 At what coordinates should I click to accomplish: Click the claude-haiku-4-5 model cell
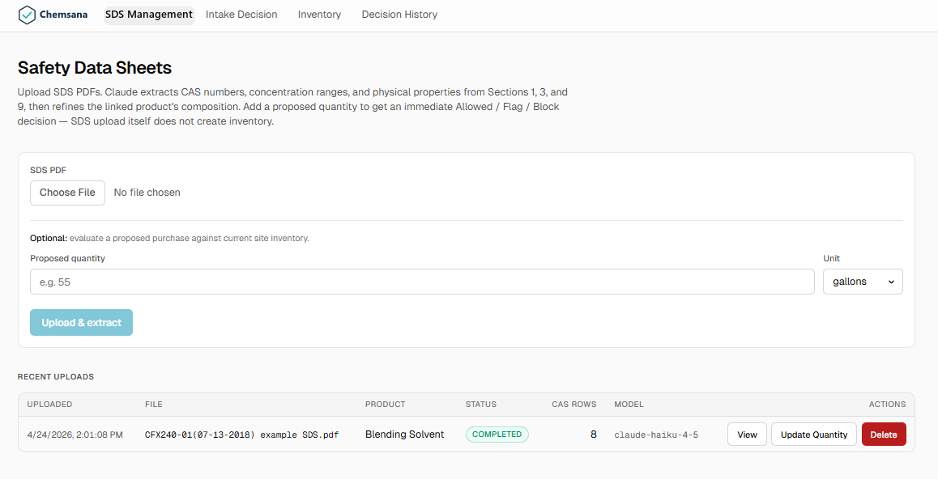tap(656, 434)
